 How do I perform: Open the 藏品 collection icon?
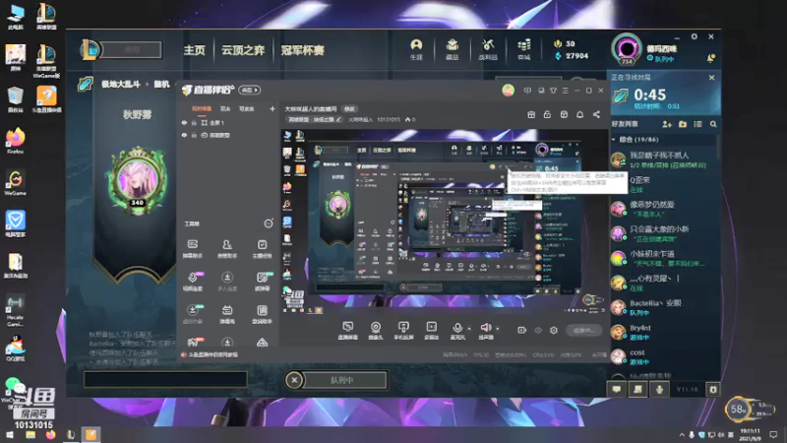pos(453,50)
